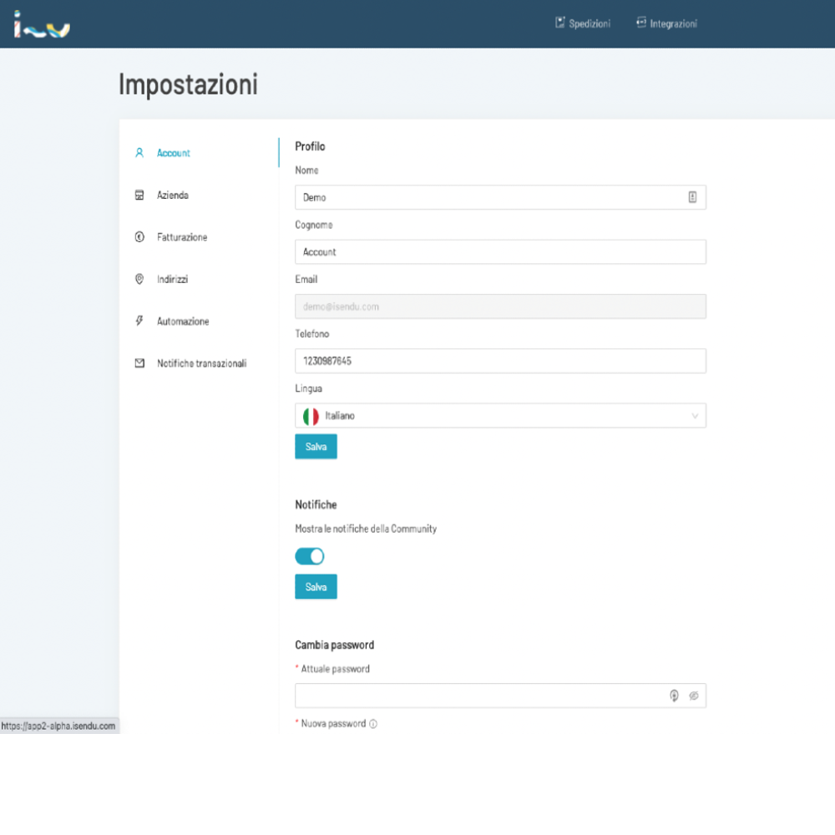
Task: Click the Notifiche transazionali envelope icon
Action: pos(139,363)
